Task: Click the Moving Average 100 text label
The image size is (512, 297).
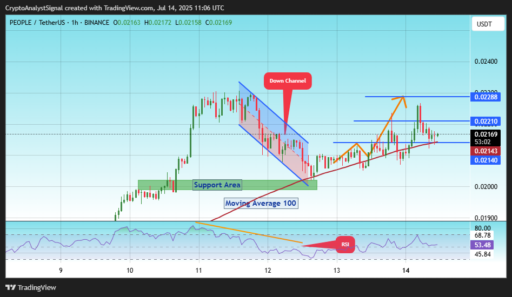Action: tap(261, 204)
